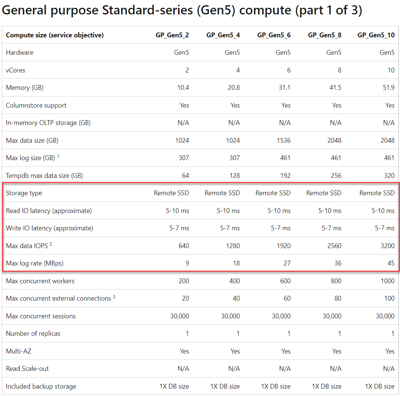Click the IOPS value 640

pyautogui.click(x=184, y=246)
